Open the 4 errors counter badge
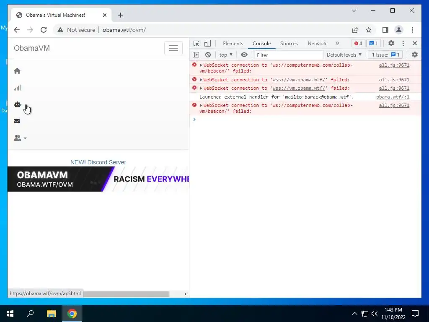This screenshot has width=429, height=322. (358, 43)
